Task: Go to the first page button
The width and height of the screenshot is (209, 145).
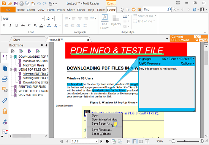Action: point(62,141)
